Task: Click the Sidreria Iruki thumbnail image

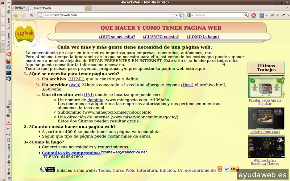Action: pyautogui.click(x=266, y=118)
